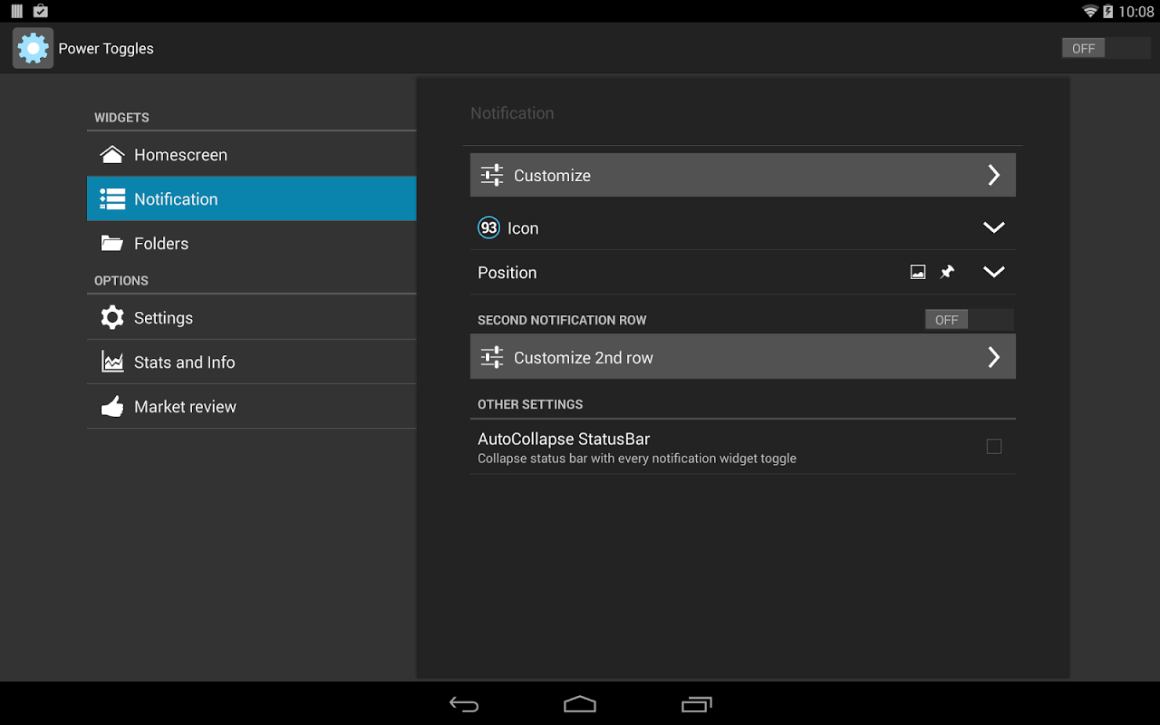The height and width of the screenshot is (725, 1160).
Task: Turn on the Second Notification Row toggle
Action: [946, 319]
